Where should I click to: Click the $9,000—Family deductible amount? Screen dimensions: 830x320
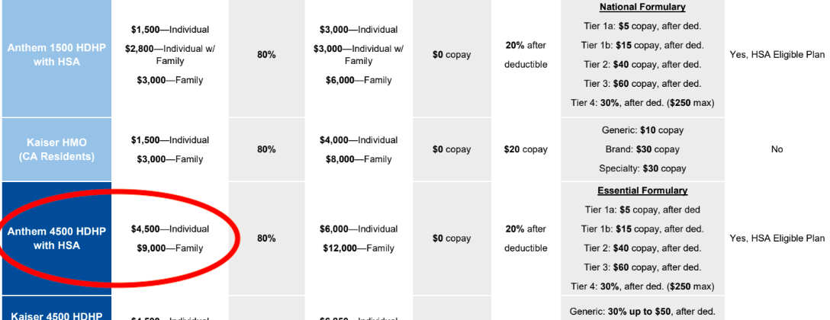(x=170, y=248)
